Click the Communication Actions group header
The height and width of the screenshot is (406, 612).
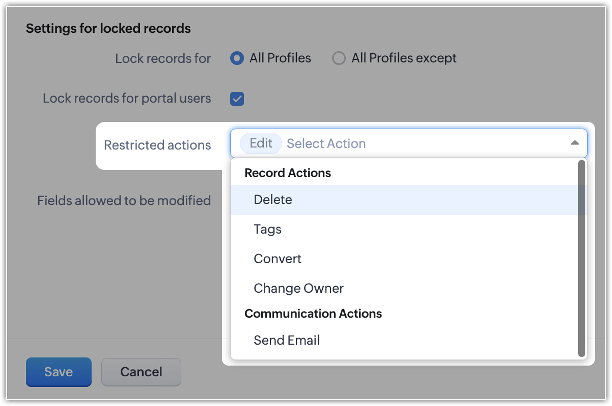(x=313, y=314)
